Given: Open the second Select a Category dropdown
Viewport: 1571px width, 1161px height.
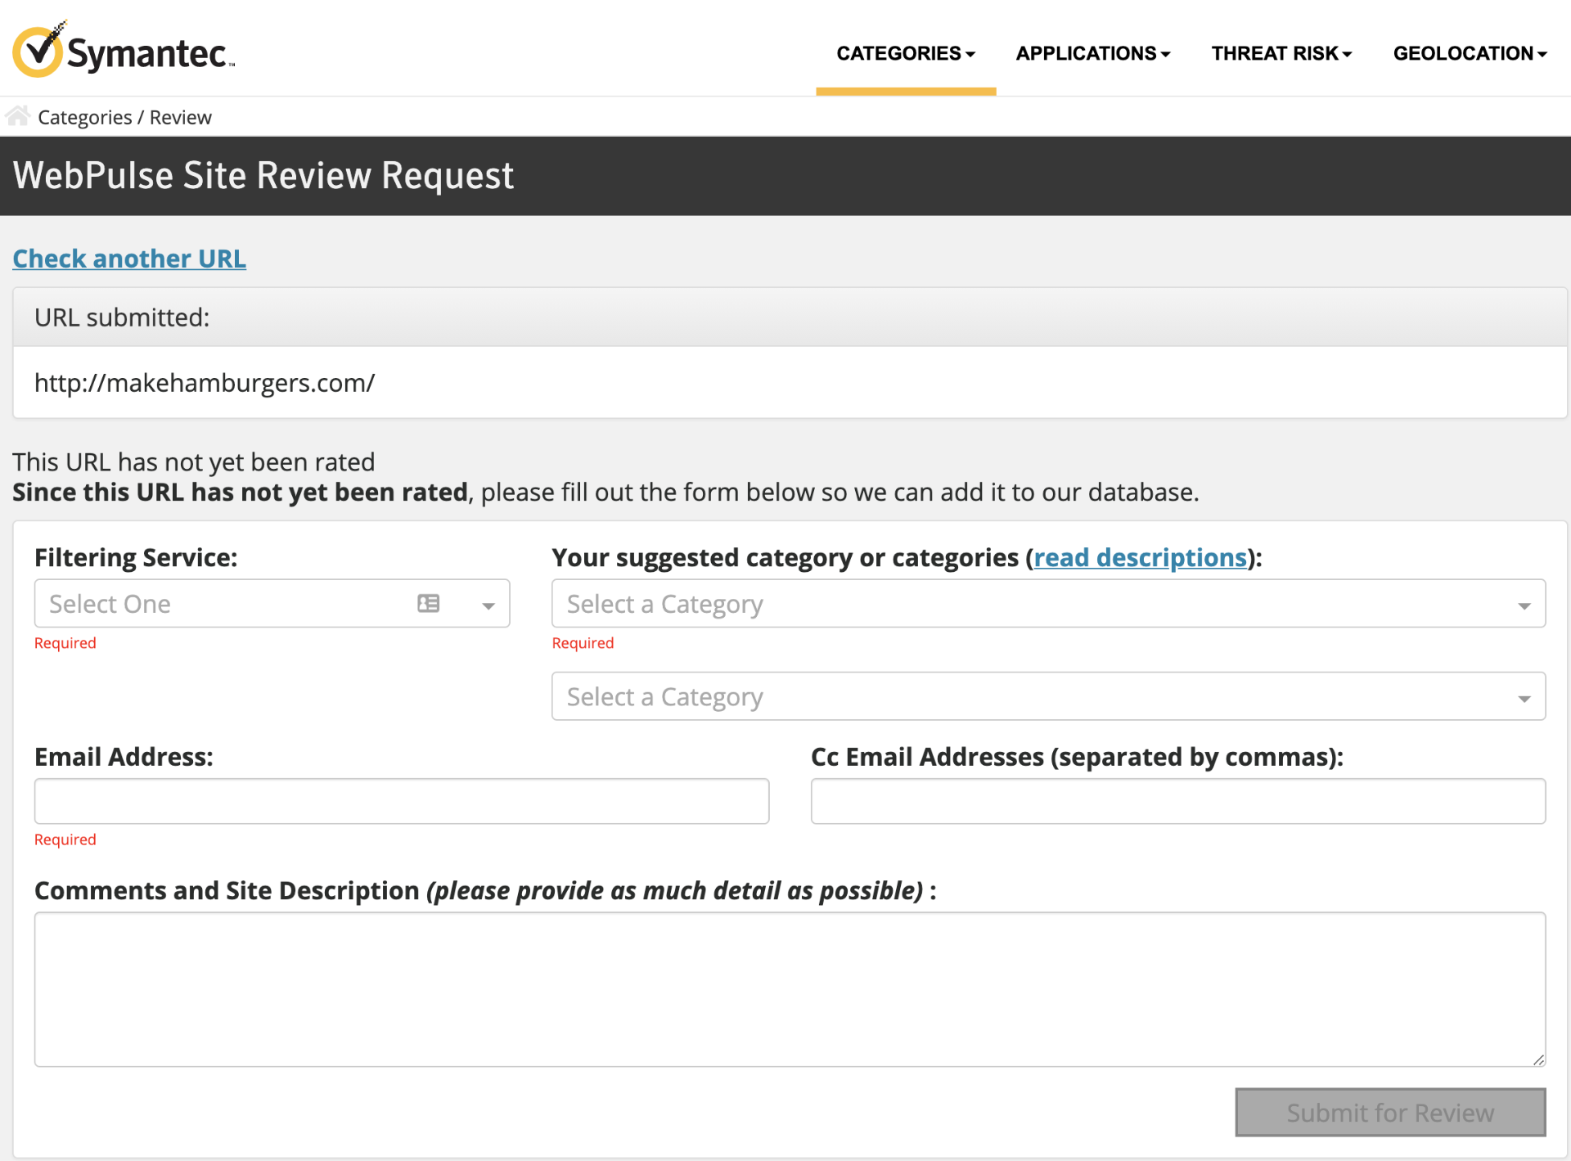Looking at the screenshot, I should pos(1048,696).
